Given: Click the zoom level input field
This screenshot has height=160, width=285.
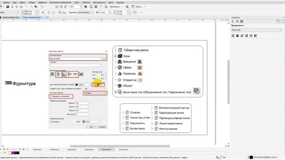Looking at the screenshot, I should tap(75, 7).
